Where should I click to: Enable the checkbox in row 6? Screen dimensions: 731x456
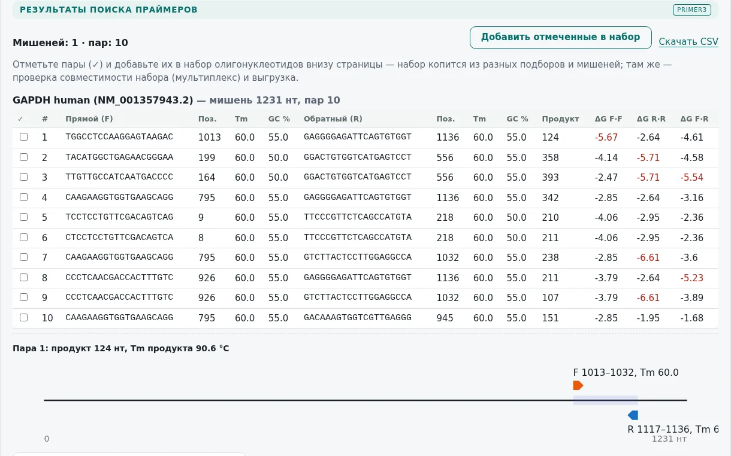click(23, 237)
